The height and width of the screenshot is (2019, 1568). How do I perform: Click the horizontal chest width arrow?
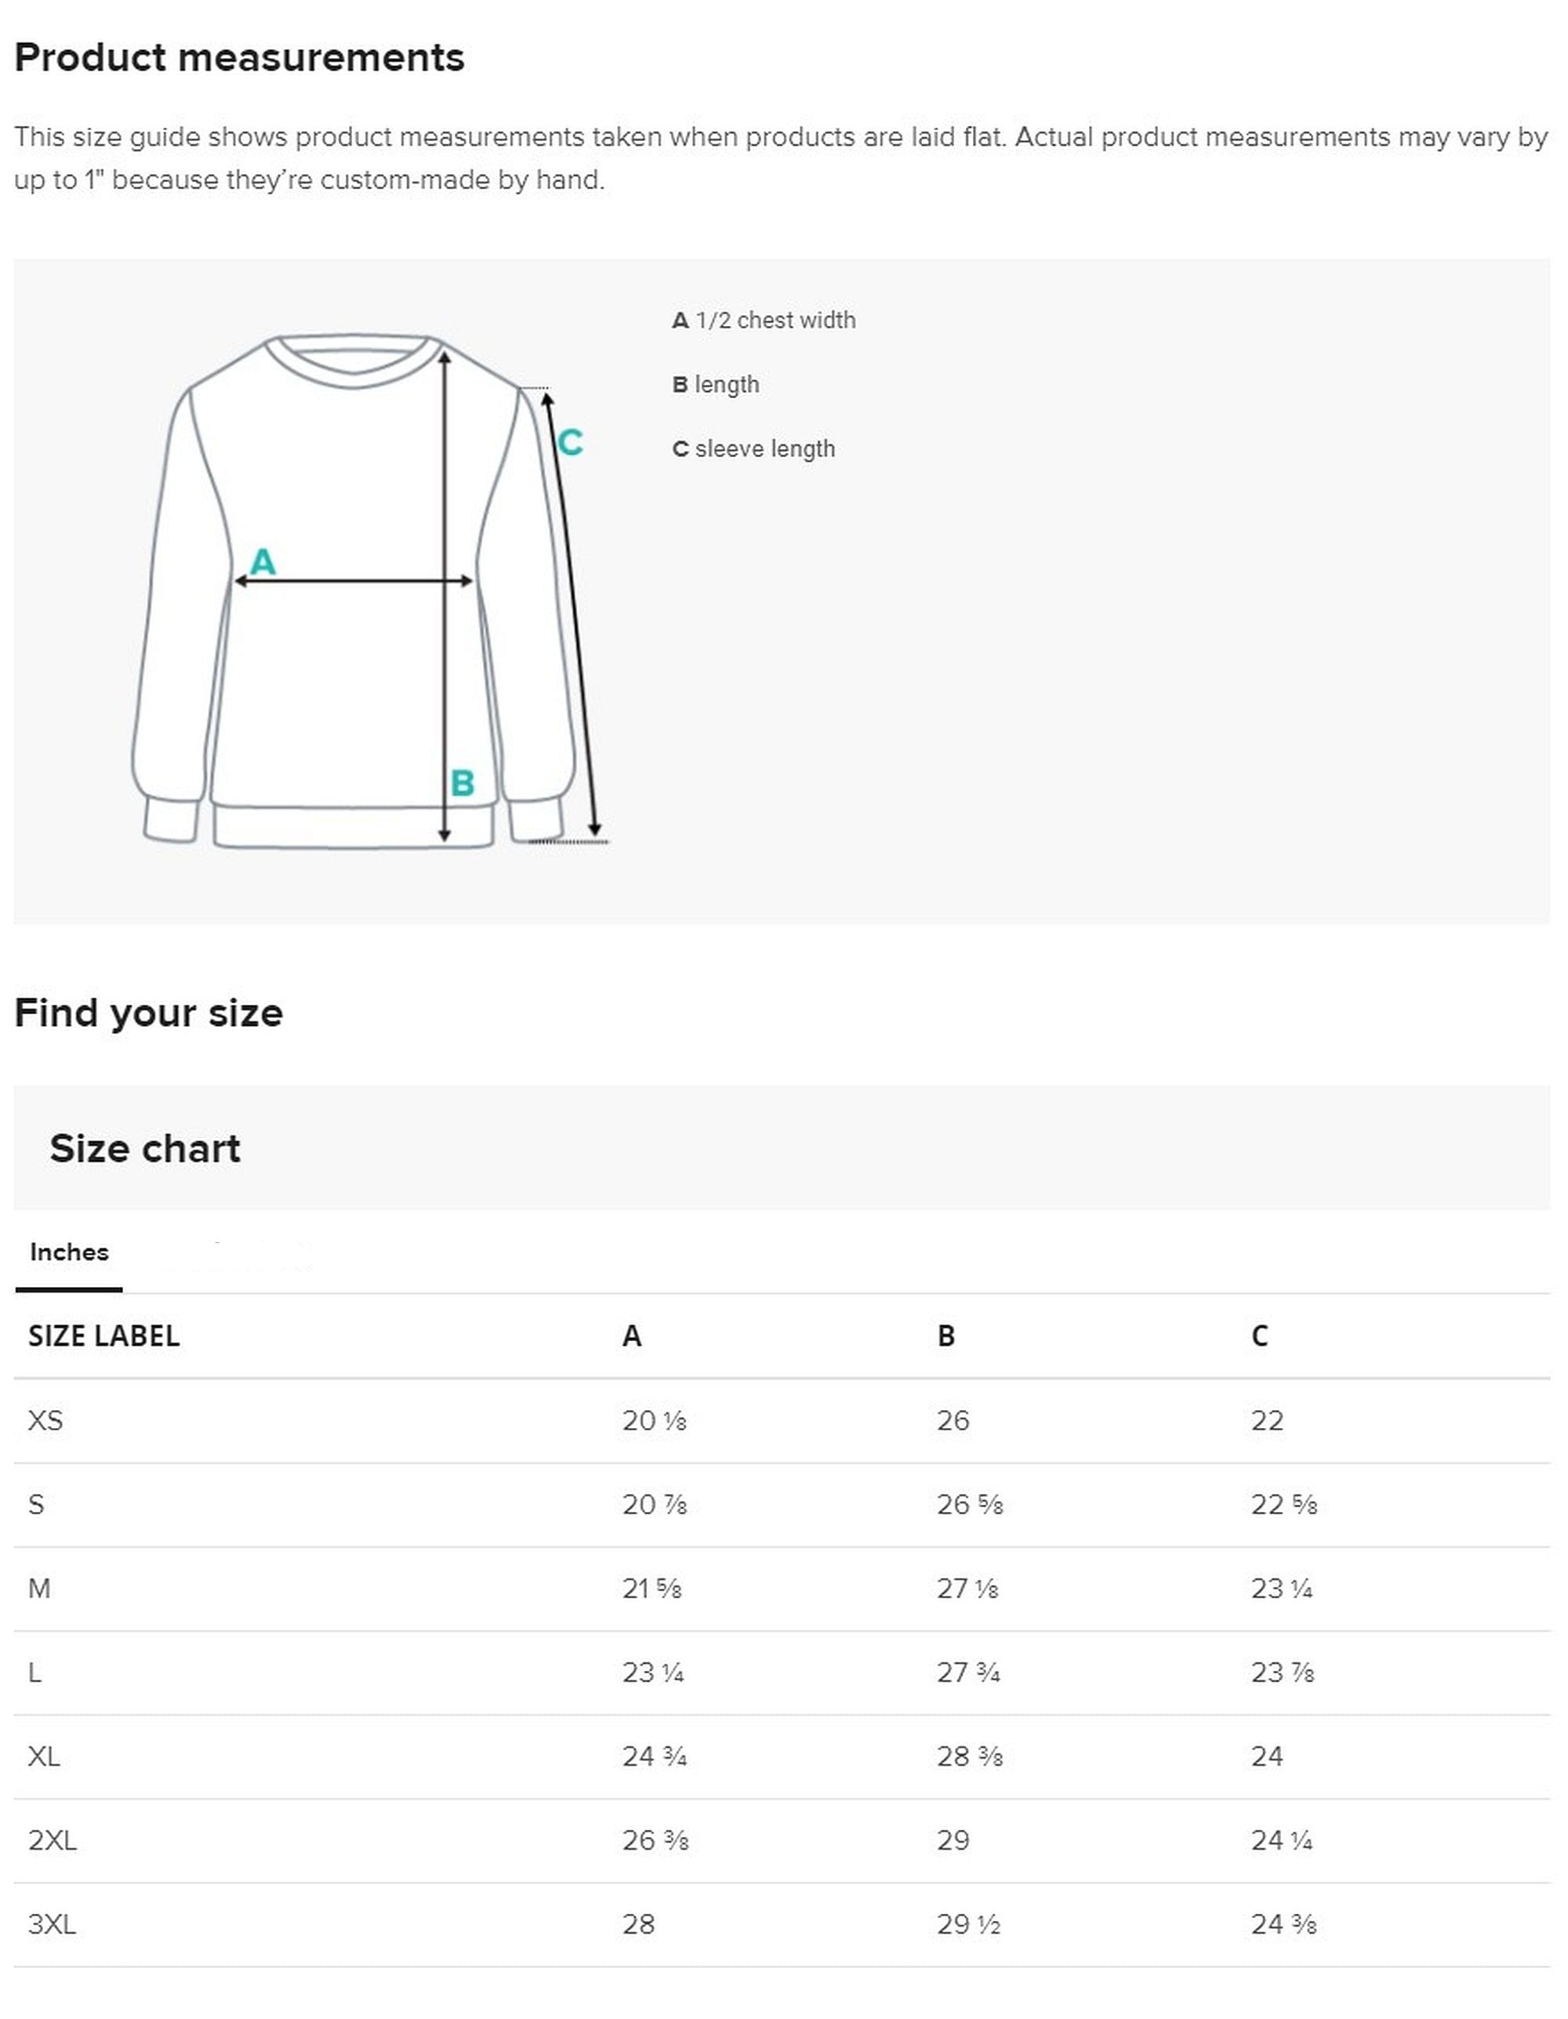point(353,582)
